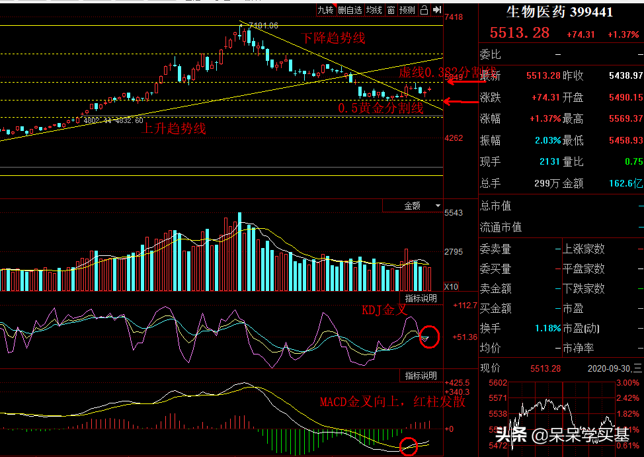644x457 pixels.
Task: Click the 总市值 label
Action: tap(495, 206)
